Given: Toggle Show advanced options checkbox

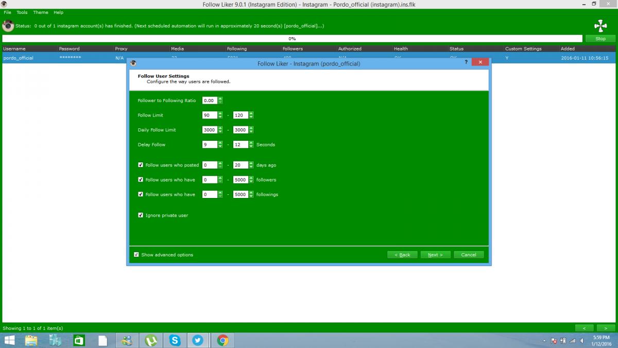Looking at the screenshot, I should (x=136, y=255).
